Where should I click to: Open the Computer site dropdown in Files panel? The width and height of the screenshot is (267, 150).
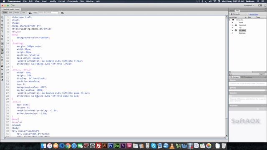point(239,14)
